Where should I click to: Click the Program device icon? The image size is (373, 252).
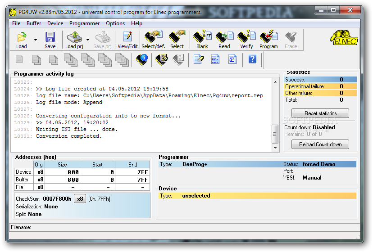268,40
